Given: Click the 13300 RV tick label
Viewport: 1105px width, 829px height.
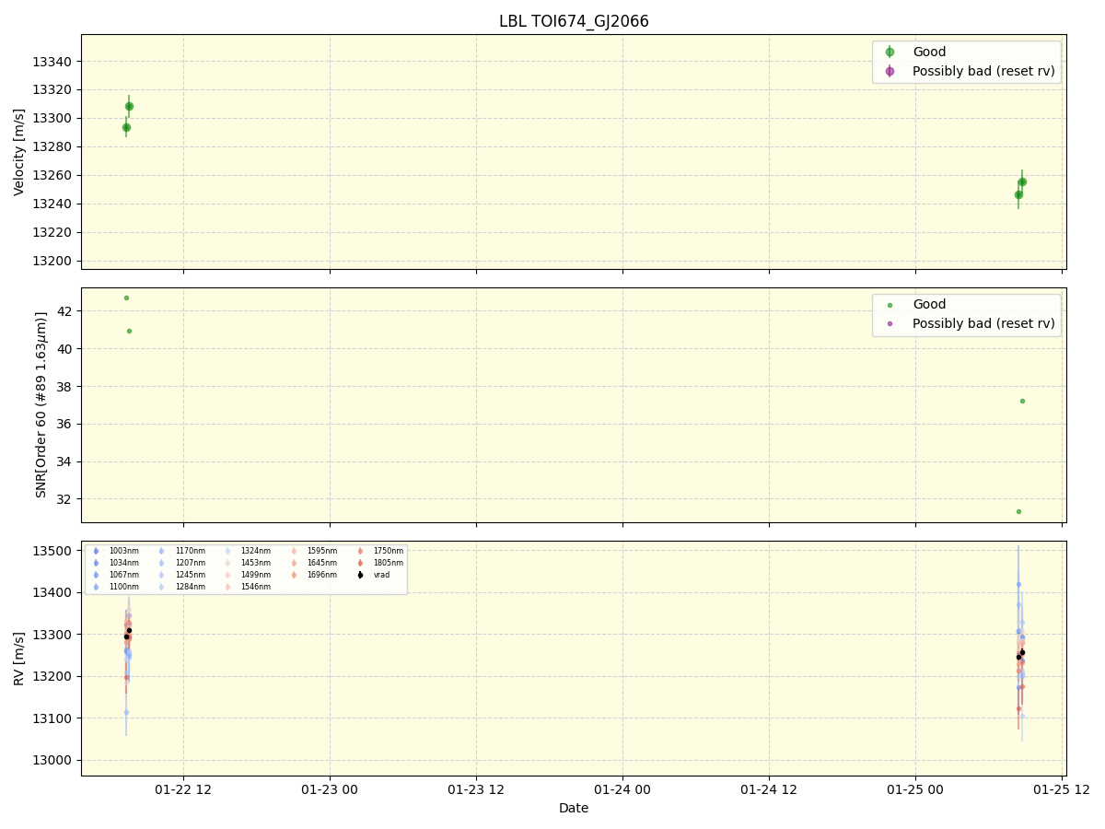Looking at the screenshot, I should click(53, 635).
